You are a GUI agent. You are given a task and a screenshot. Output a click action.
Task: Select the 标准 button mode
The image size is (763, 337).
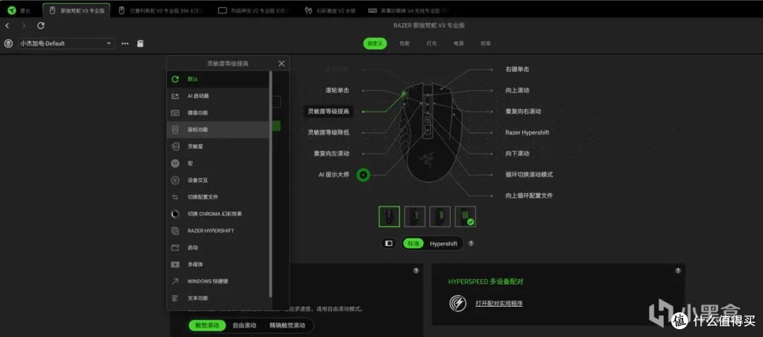tap(413, 244)
